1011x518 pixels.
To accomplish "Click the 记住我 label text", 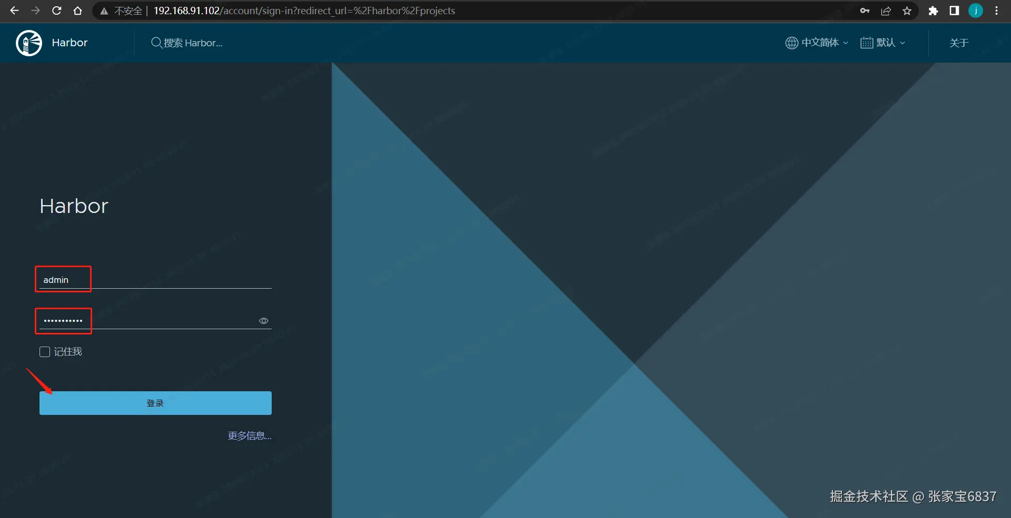I will [x=68, y=352].
